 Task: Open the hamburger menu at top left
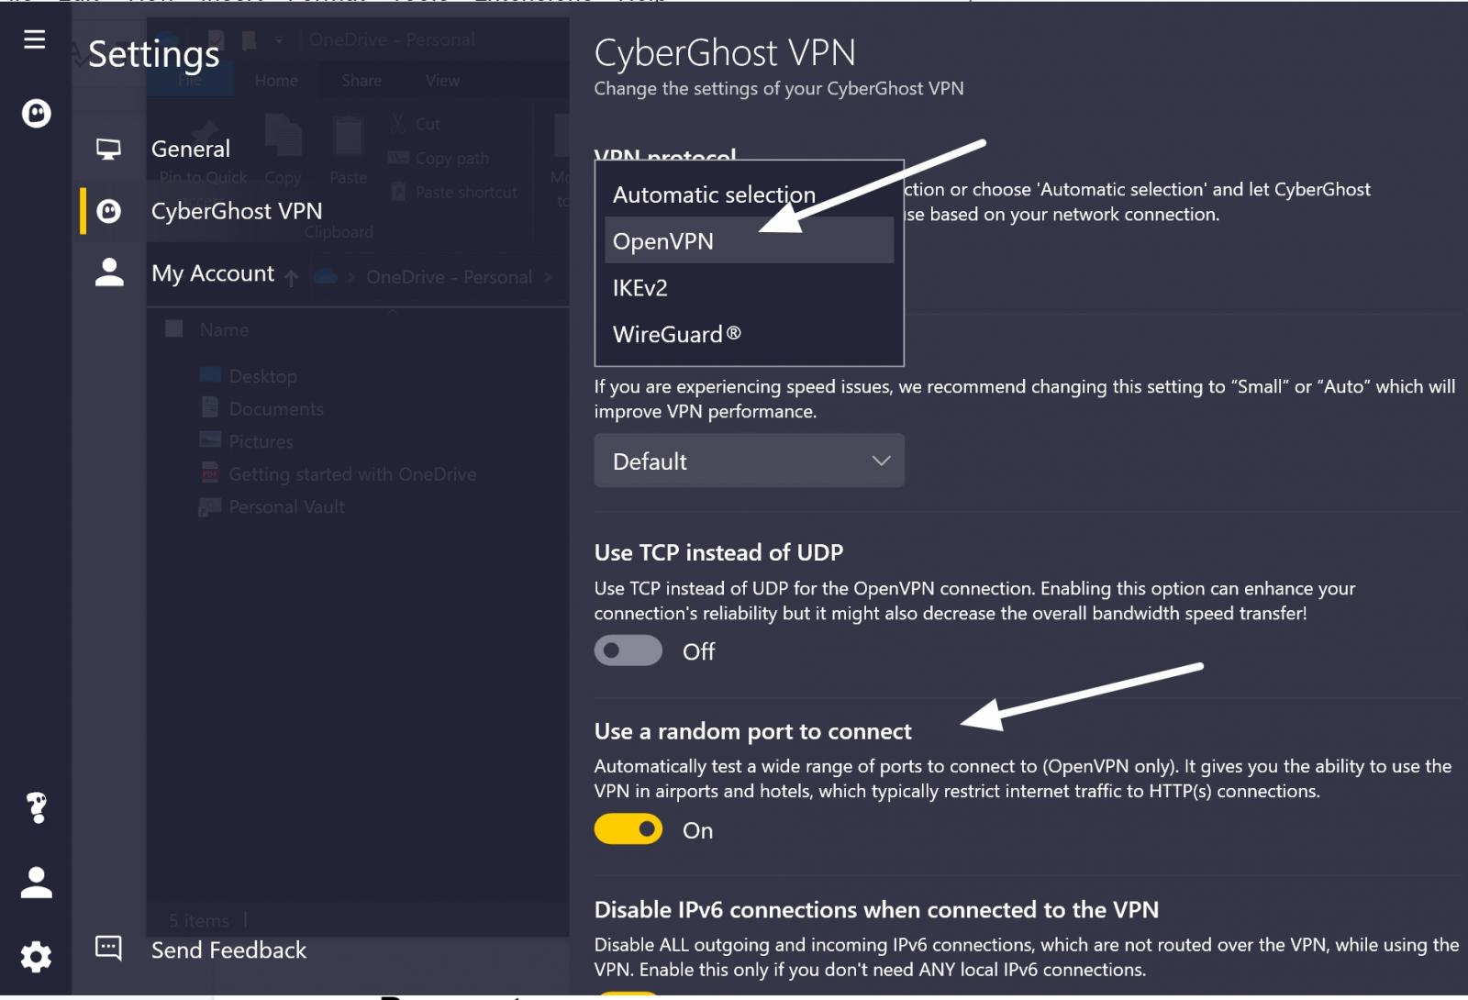[x=34, y=39]
